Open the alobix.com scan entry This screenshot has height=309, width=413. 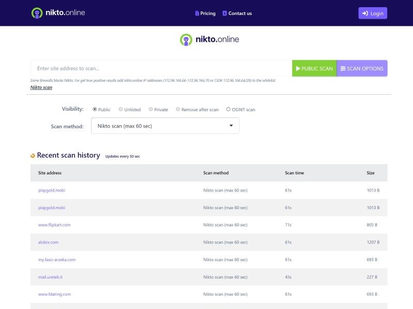48,242
